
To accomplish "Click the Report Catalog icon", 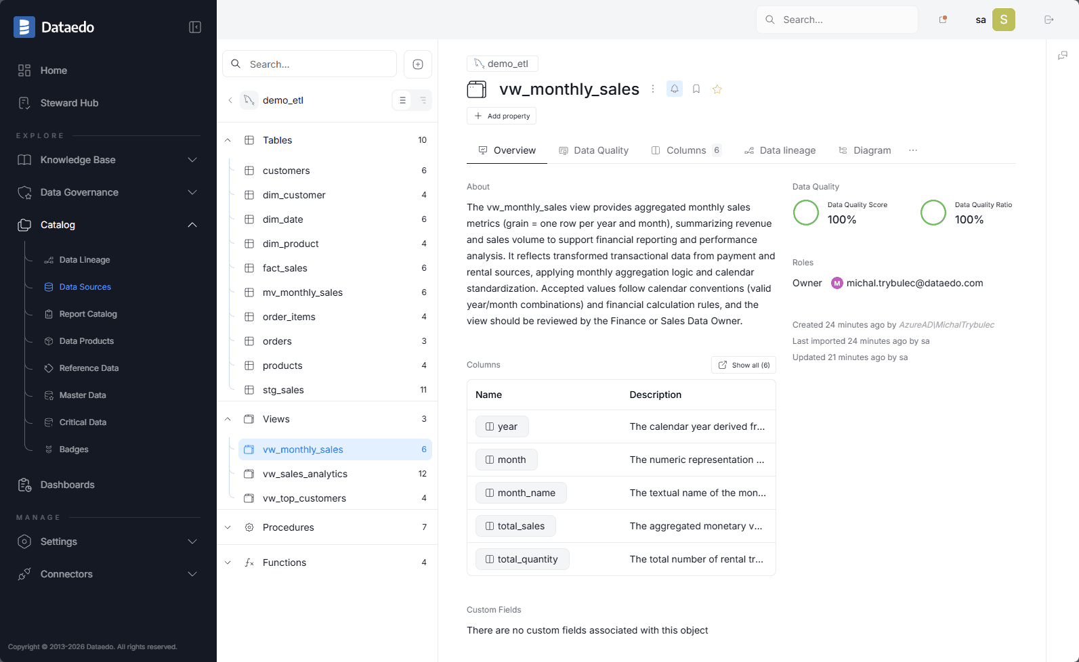I will pos(49,314).
